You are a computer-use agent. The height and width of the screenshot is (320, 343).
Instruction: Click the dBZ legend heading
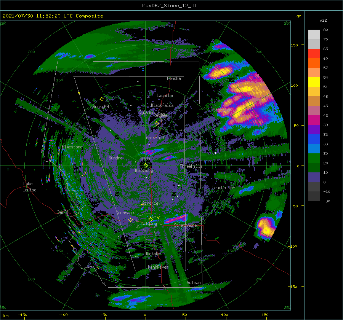click(x=323, y=21)
